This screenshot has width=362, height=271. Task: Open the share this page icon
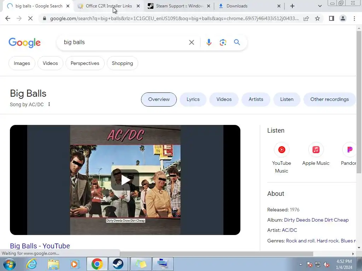pos(306,18)
